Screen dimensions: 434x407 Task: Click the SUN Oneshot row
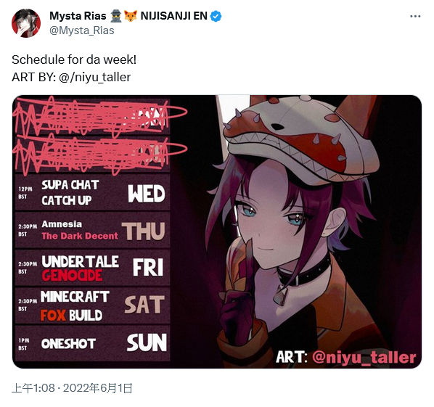pyautogui.click(x=92, y=343)
